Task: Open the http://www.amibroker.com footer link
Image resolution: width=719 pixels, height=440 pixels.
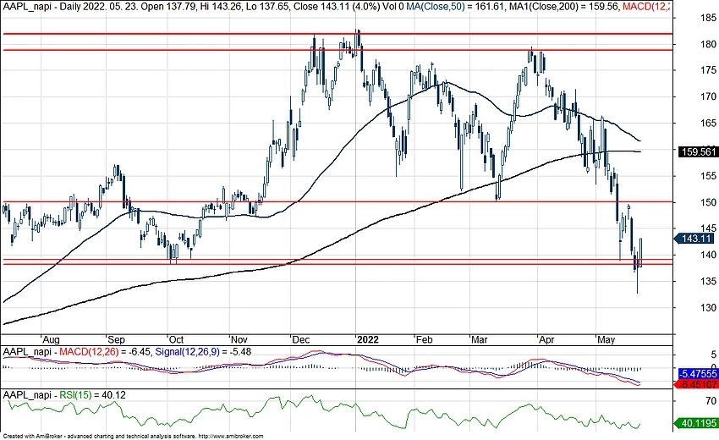Action: click(231, 437)
